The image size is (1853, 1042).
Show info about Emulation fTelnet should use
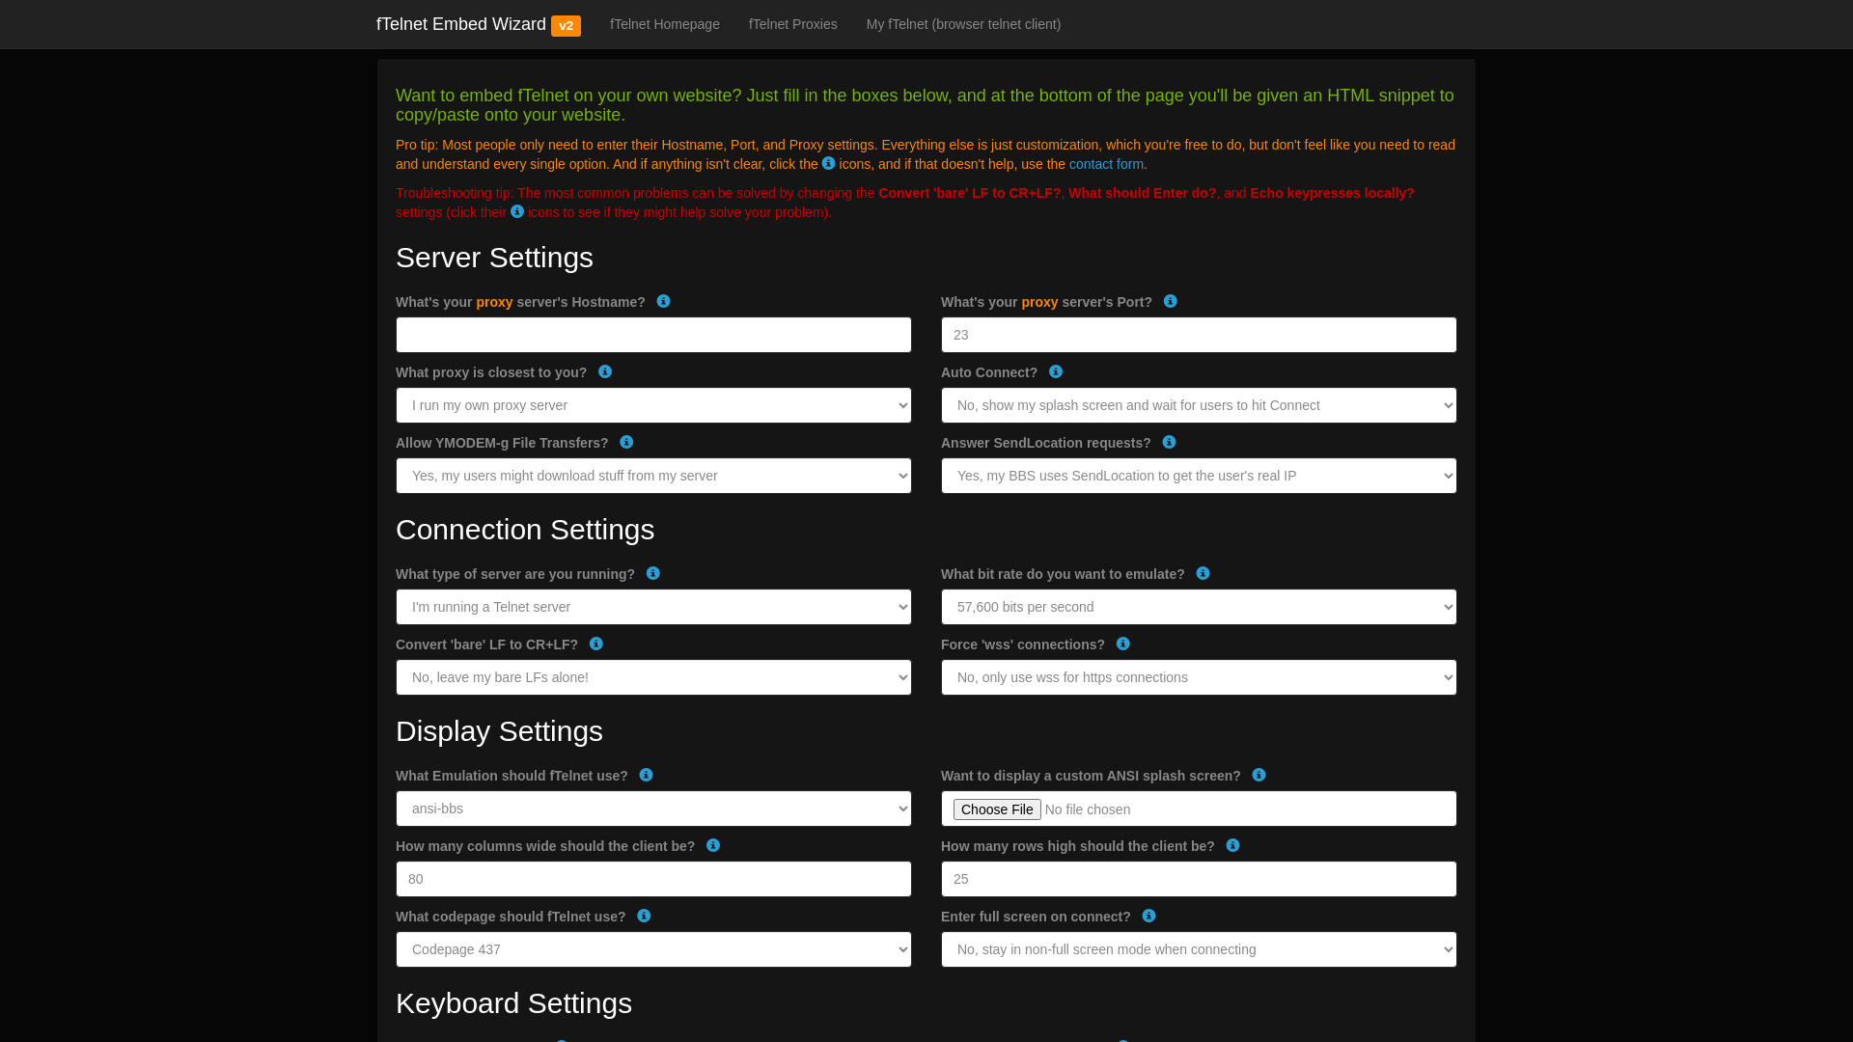[646, 775]
